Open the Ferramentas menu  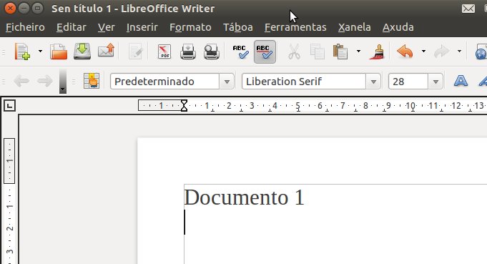(x=295, y=27)
